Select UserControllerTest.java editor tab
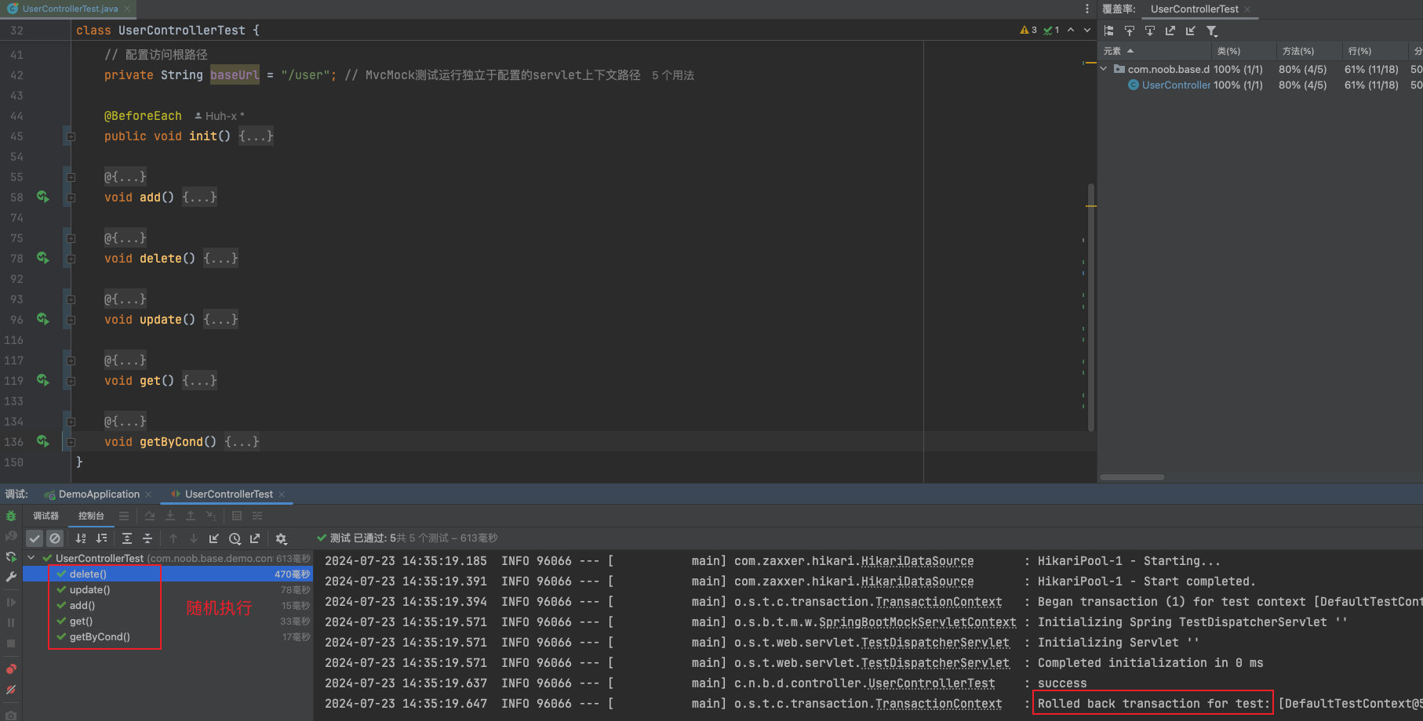This screenshot has width=1423, height=721. click(70, 9)
